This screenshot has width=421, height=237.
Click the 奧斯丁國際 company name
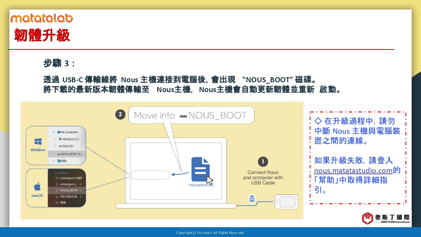point(392,217)
